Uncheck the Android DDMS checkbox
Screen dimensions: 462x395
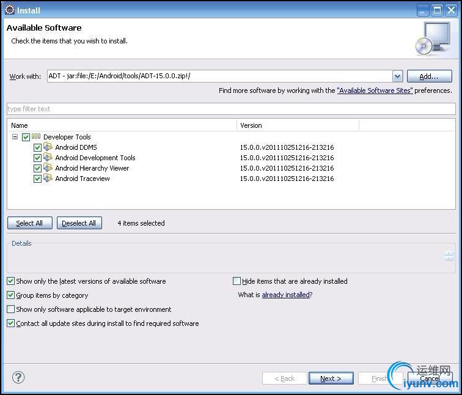click(x=37, y=147)
